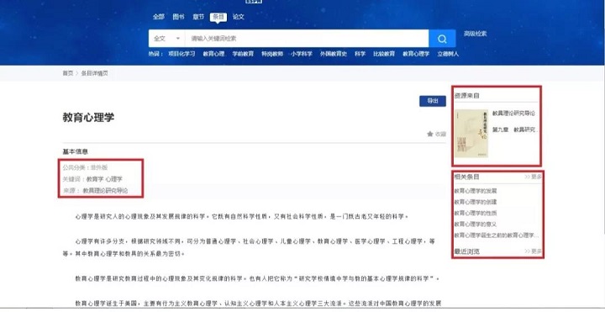605x312 pixels.
Task: Click the 教育理论研究导论 source link
Action: pos(105,191)
